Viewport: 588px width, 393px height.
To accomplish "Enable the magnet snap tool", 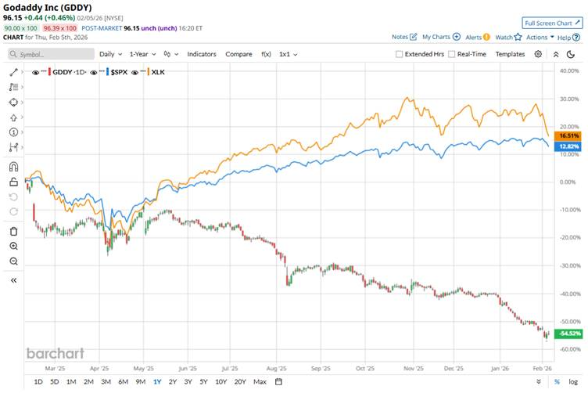I will [x=13, y=167].
